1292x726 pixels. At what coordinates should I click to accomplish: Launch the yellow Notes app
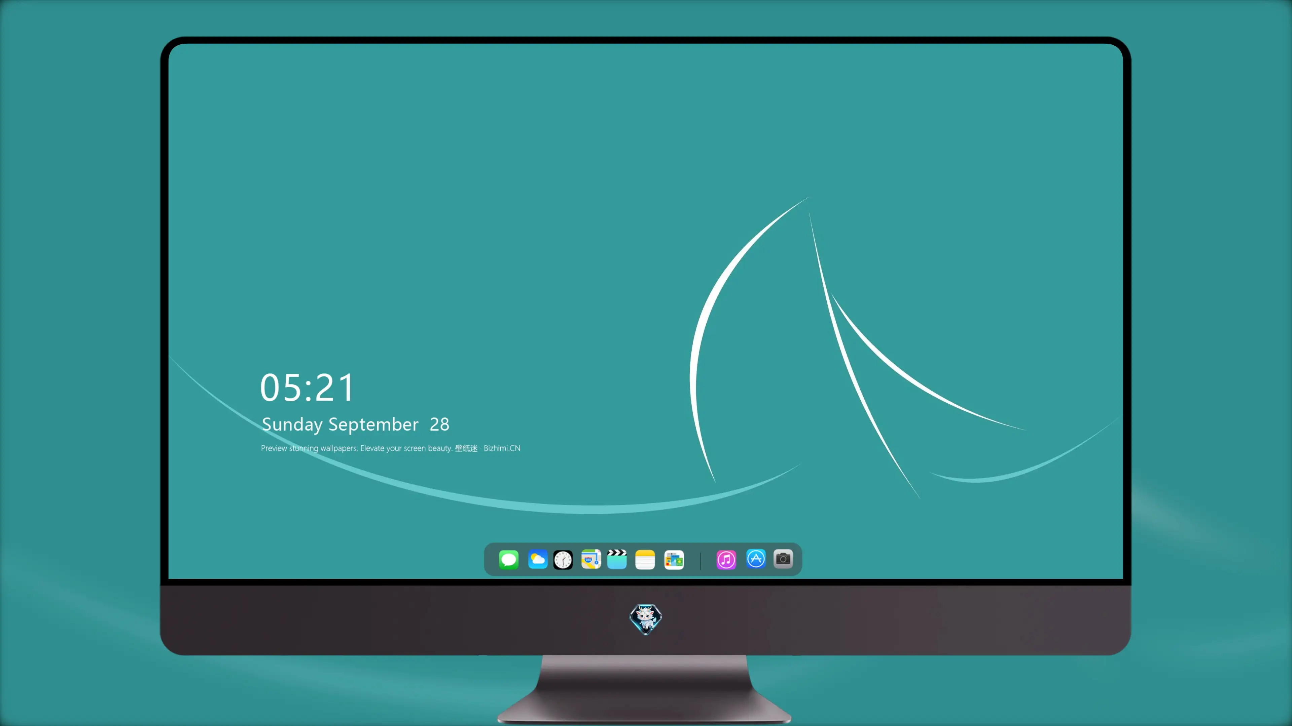[645, 560]
